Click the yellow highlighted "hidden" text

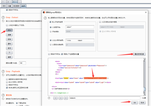[66, 78]
